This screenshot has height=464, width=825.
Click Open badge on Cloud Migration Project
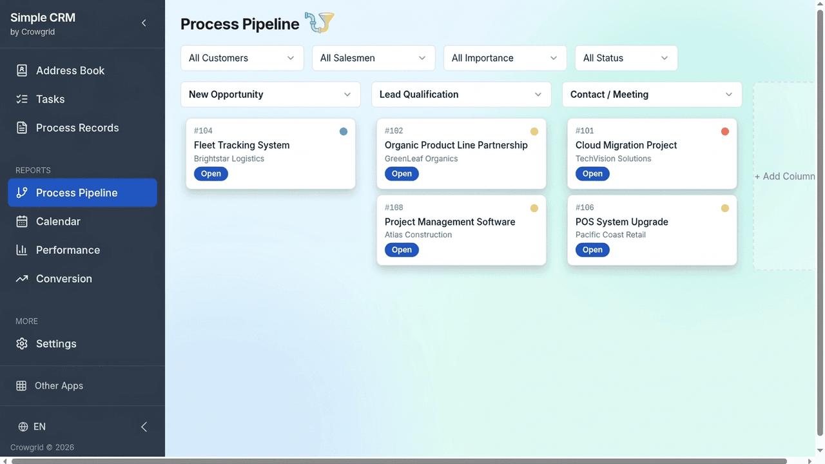point(592,173)
